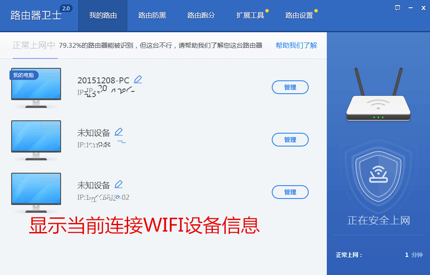Open the 帮助我们了解 link
The image size is (430, 275).
[x=296, y=46]
